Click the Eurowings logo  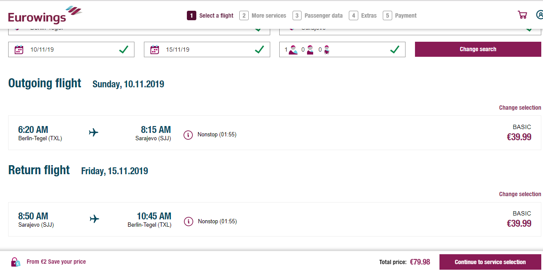coord(45,15)
